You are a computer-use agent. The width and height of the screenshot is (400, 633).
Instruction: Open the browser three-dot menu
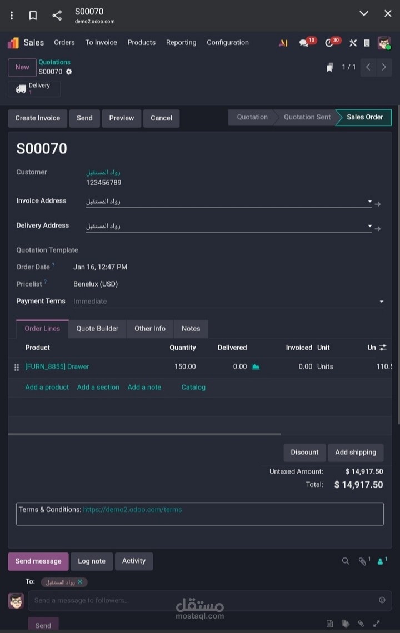[x=12, y=16]
